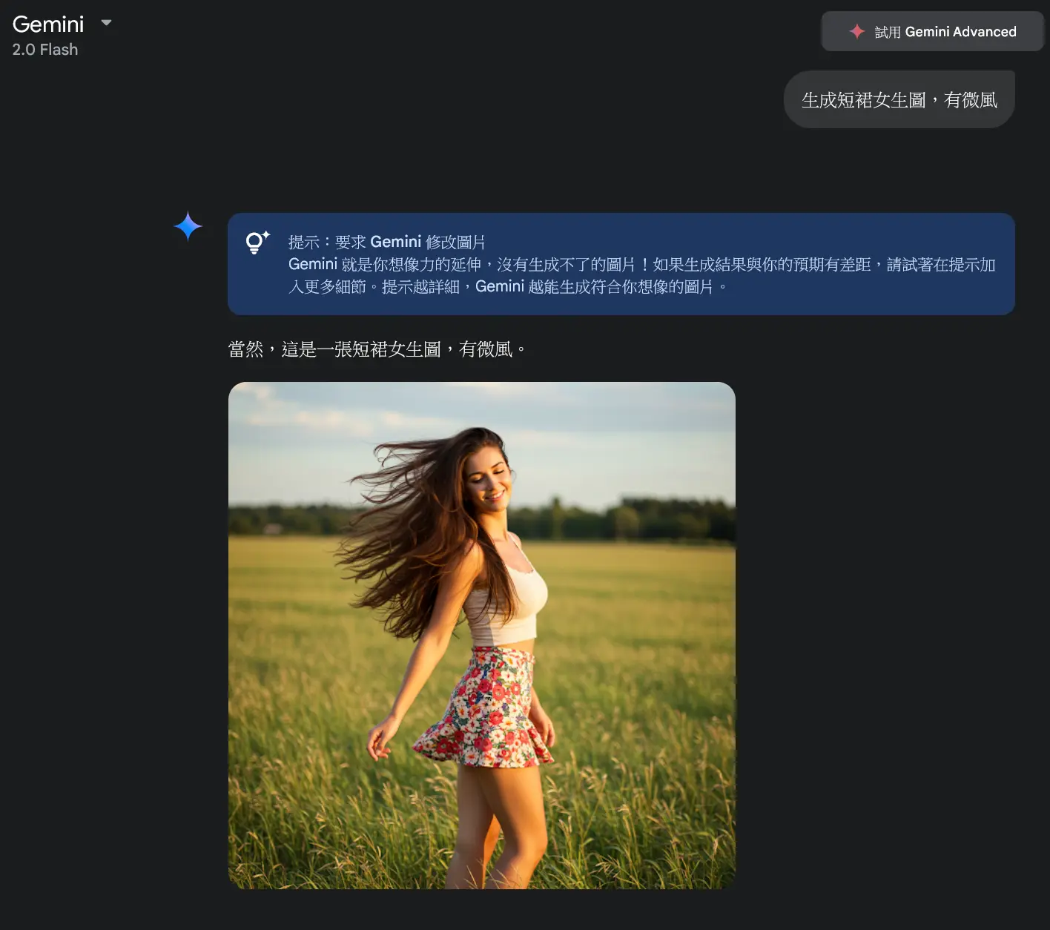1050x930 pixels.
Task: Click the pink sparkle on Gemini Advanced button
Action: [x=857, y=31]
